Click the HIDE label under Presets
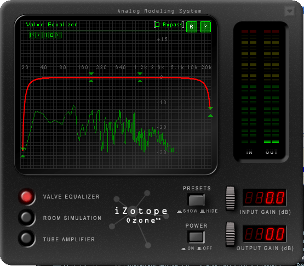Image resolution: width=304 pixels, height=266 pixels. [212, 211]
